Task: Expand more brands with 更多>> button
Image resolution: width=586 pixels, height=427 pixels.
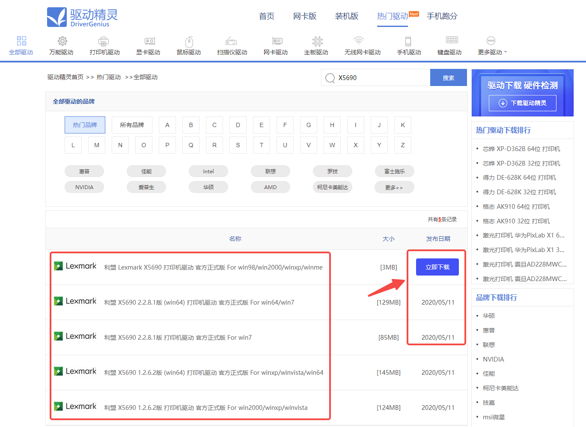Action: click(x=394, y=187)
